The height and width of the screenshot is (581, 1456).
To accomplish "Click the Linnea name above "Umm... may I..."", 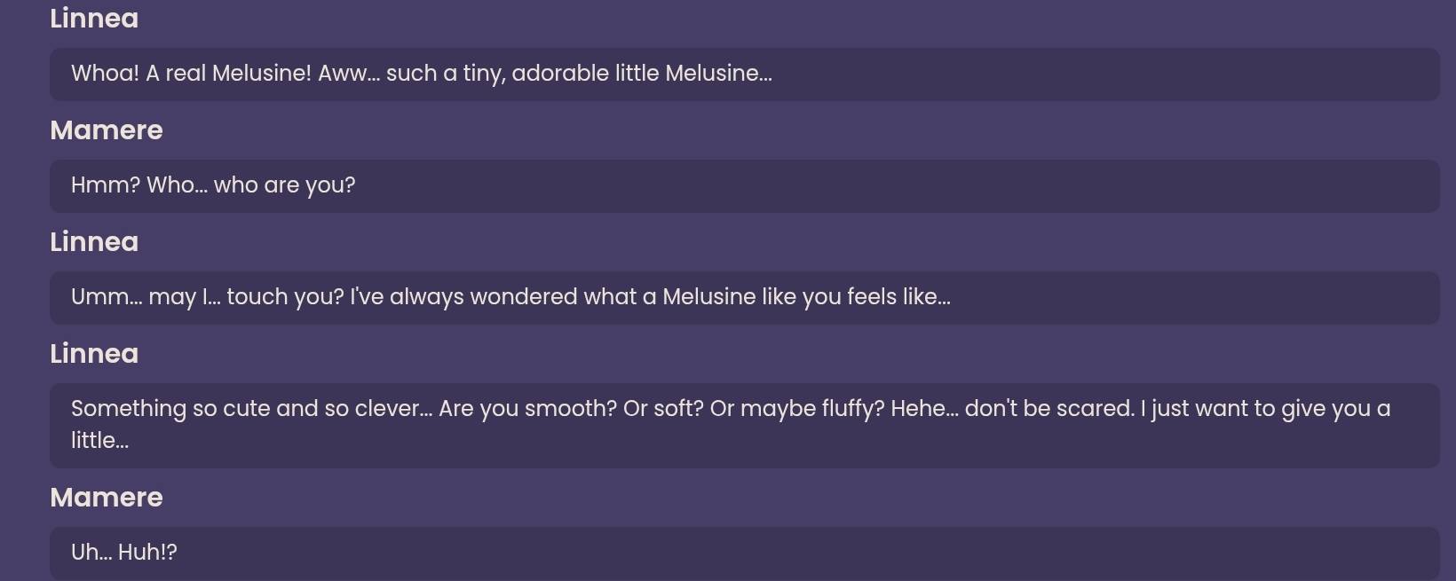I will coord(94,242).
